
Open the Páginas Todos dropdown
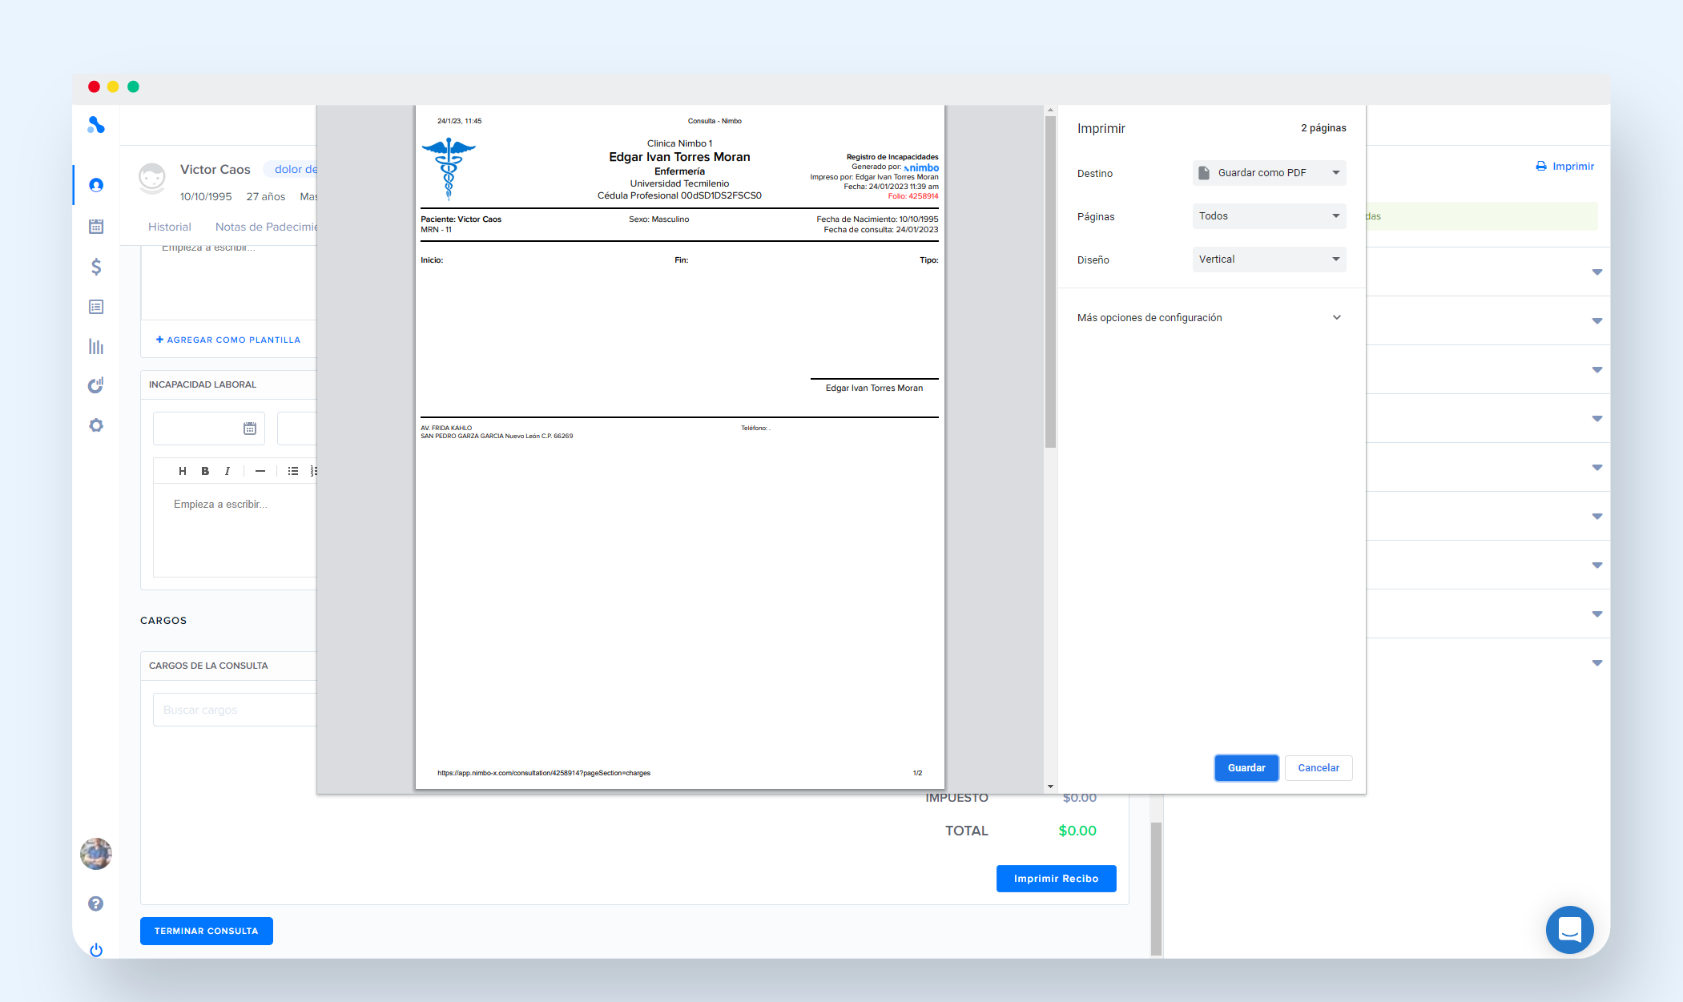click(1269, 216)
